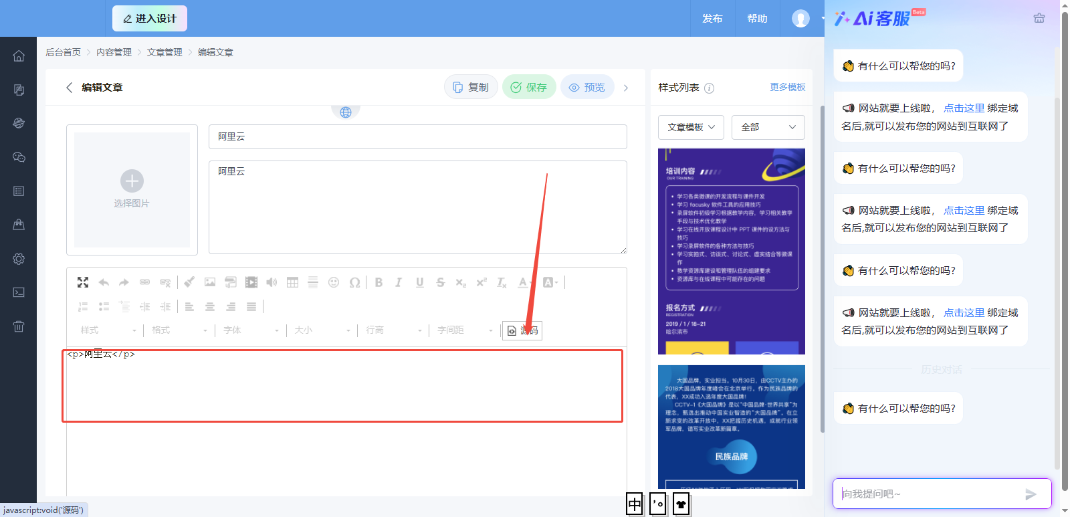Justify the text alignment

point(251,306)
